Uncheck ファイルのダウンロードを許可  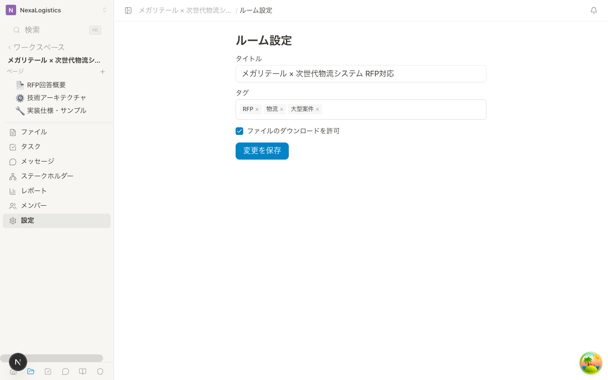pyautogui.click(x=239, y=131)
